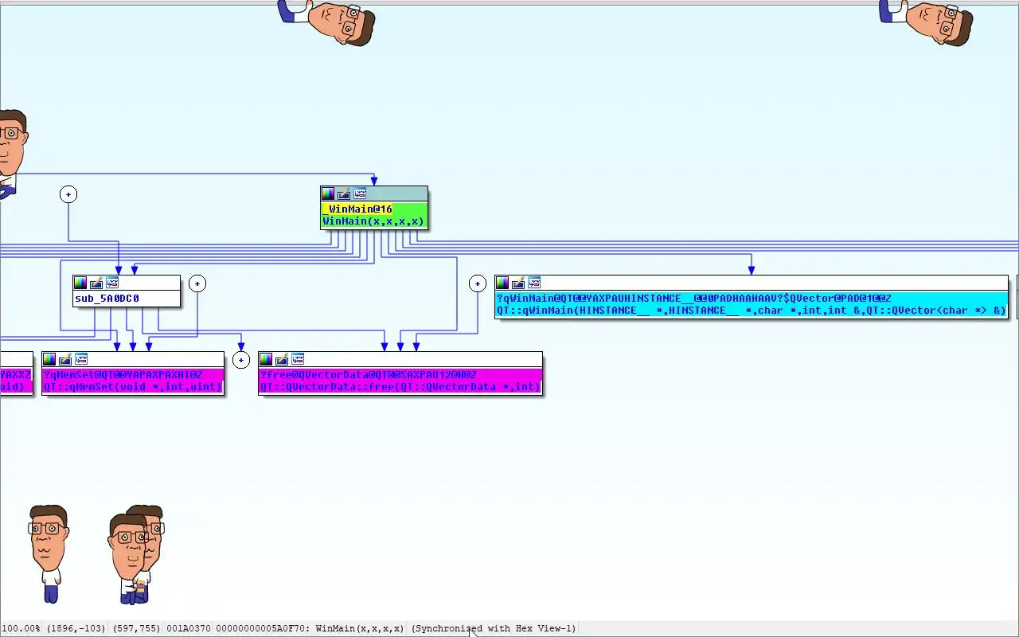
Task: Expand the plus node beside QT::qMemSet
Action: pyautogui.click(x=241, y=360)
